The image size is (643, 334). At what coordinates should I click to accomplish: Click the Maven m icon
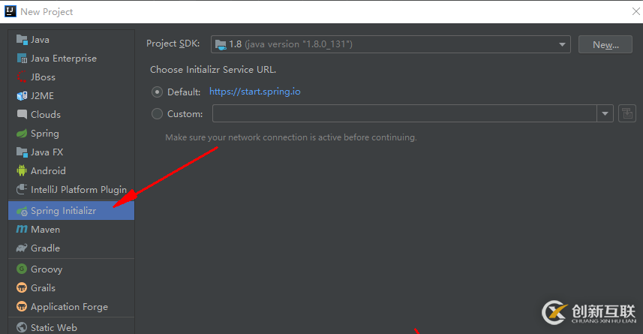pos(22,229)
